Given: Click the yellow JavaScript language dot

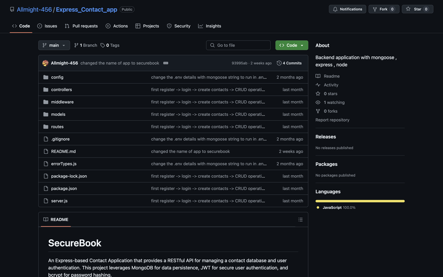Looking at the screenshot, I should [318, 208].
